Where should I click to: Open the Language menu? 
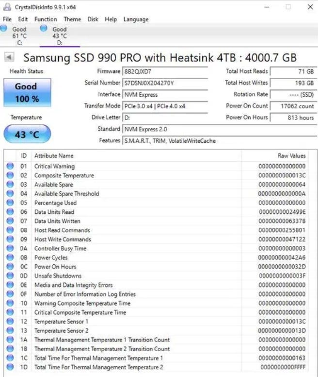(x=136, y=19)
